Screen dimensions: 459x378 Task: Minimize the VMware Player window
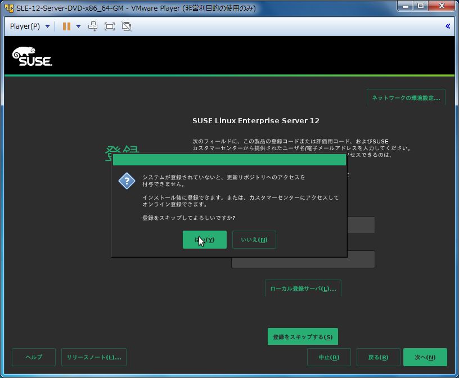pyautogui.click(x=406, y=6)
